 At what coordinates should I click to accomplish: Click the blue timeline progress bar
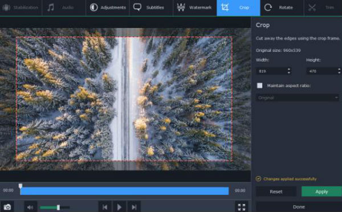tap(124, 191)
